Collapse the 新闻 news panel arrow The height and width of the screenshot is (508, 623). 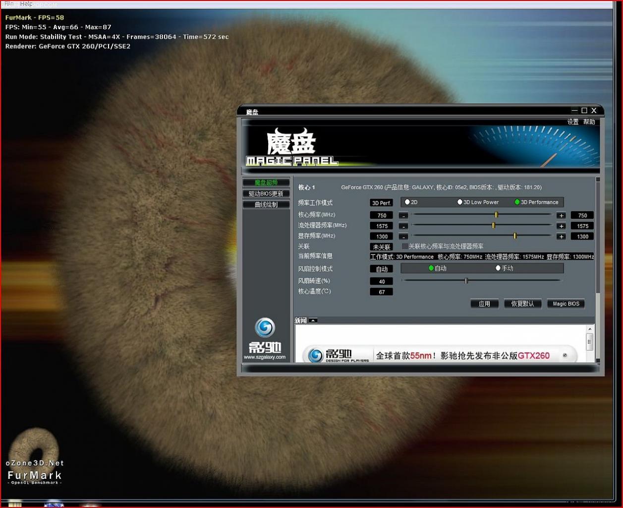(313, 320)
